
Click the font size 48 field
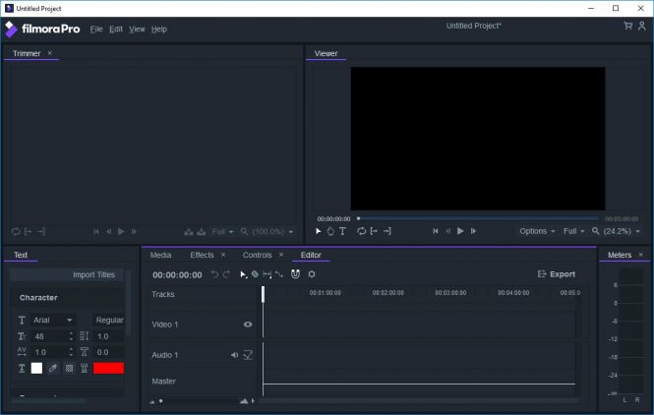pos(49,336)
